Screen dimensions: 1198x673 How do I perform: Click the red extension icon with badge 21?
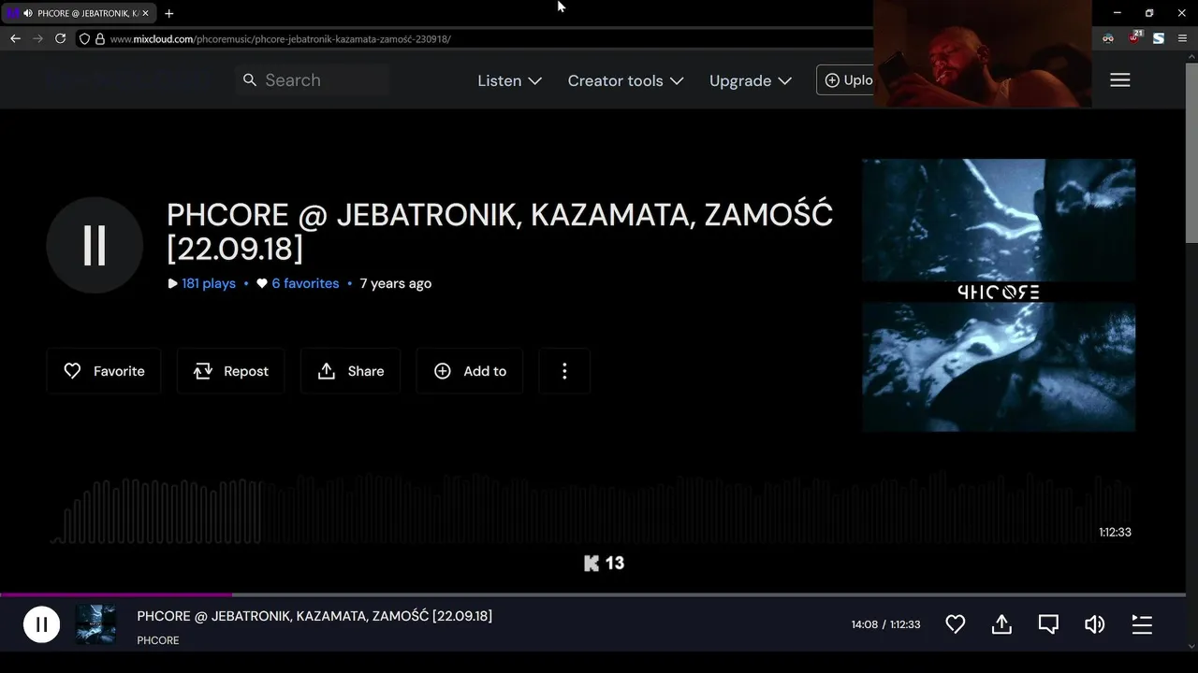pos(1134,38)
